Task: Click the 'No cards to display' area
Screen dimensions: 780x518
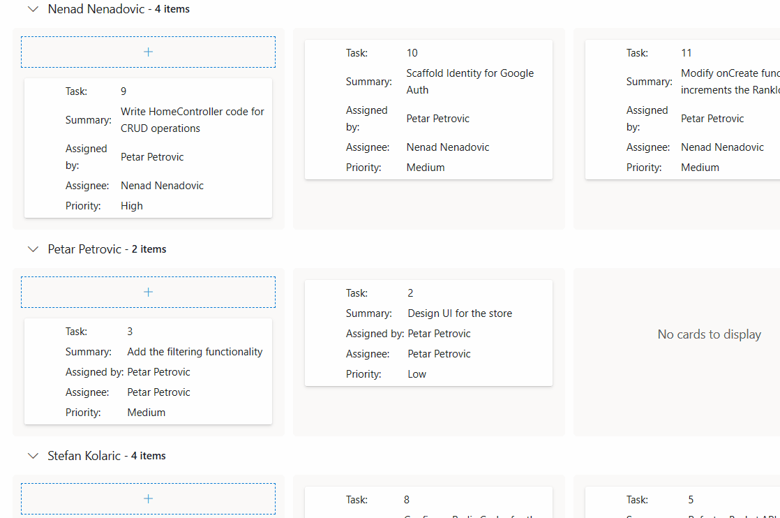Action: [709, 334]
